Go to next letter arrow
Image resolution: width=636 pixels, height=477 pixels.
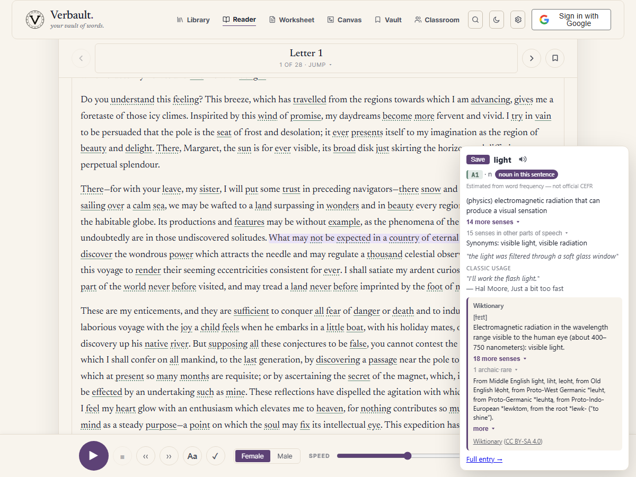(532, 58)
